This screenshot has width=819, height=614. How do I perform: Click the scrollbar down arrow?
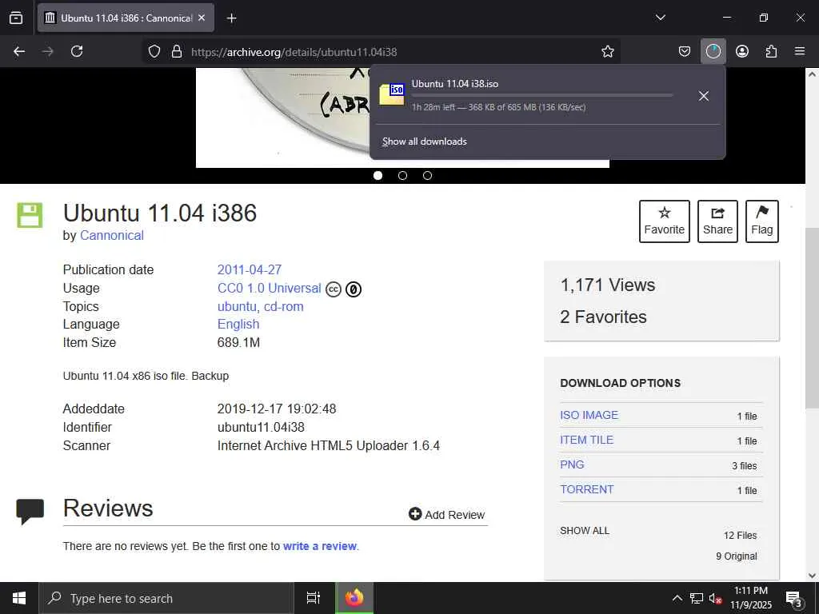[812, 576]
